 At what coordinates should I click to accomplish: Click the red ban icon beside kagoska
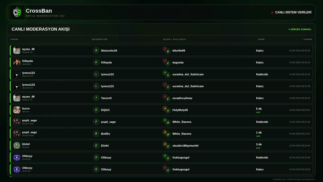(x=165, y=61)
